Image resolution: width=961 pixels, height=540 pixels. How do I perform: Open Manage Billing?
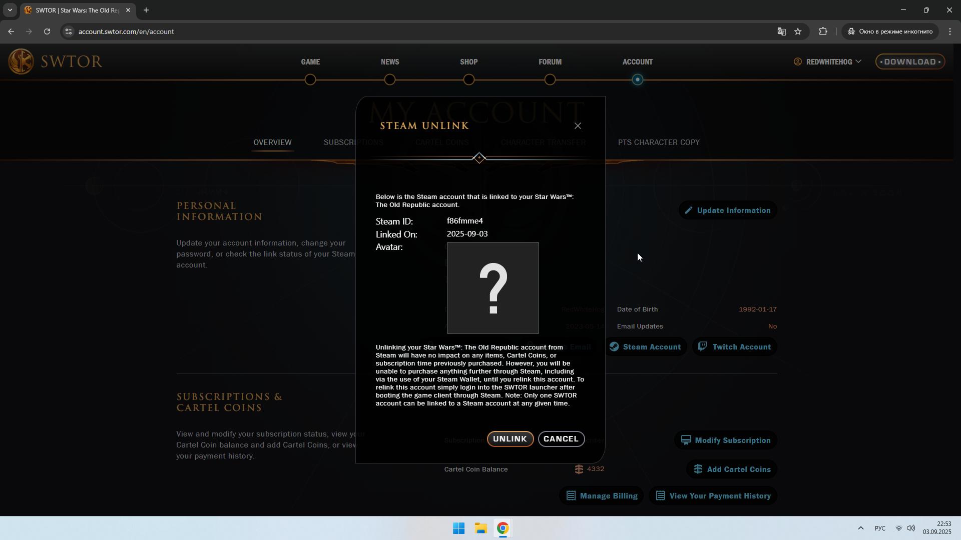coord(601,496)
